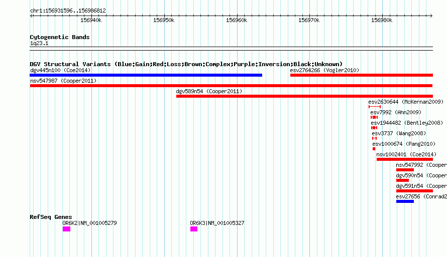Click the esv7992 (Ahn2009) label
The width and height of the screenshot is (447, 257).
pos(396,112)
